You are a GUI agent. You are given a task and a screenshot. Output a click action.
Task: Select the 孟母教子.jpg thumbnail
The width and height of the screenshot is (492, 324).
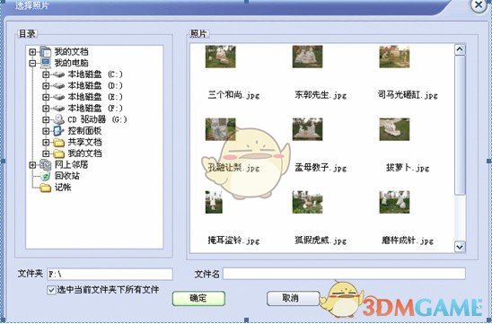pos(307,129)
